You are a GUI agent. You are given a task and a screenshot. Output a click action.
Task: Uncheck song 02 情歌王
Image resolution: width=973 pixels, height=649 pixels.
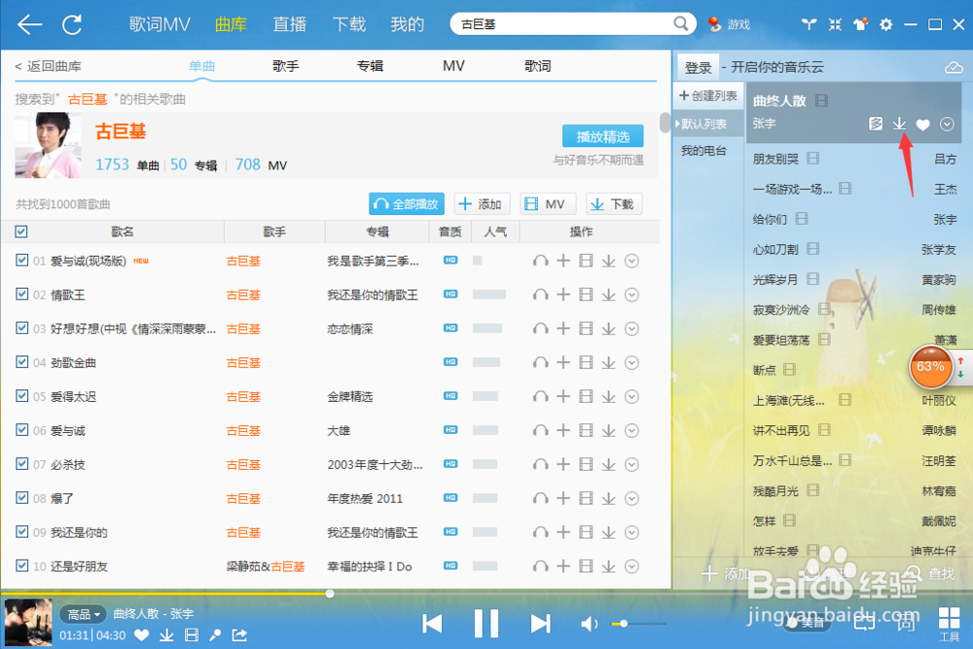click(21, 294)
